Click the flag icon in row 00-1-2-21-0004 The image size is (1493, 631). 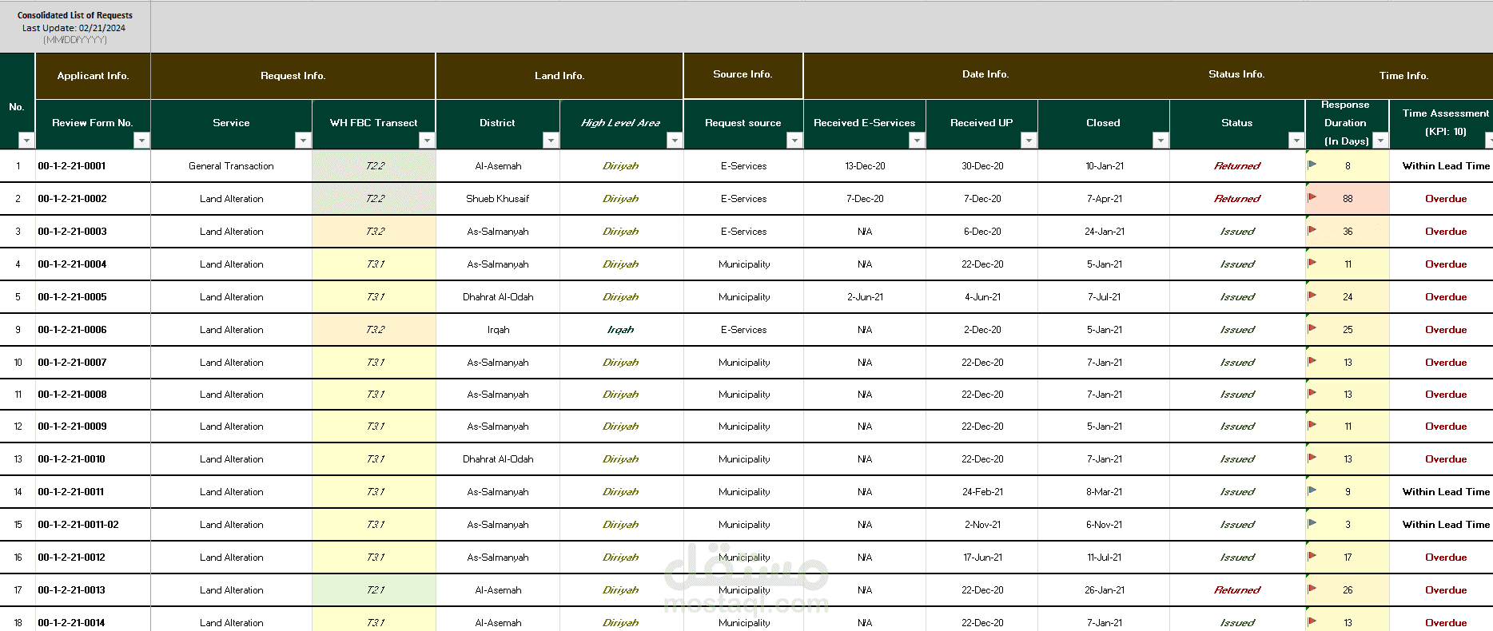(1312, 263)
